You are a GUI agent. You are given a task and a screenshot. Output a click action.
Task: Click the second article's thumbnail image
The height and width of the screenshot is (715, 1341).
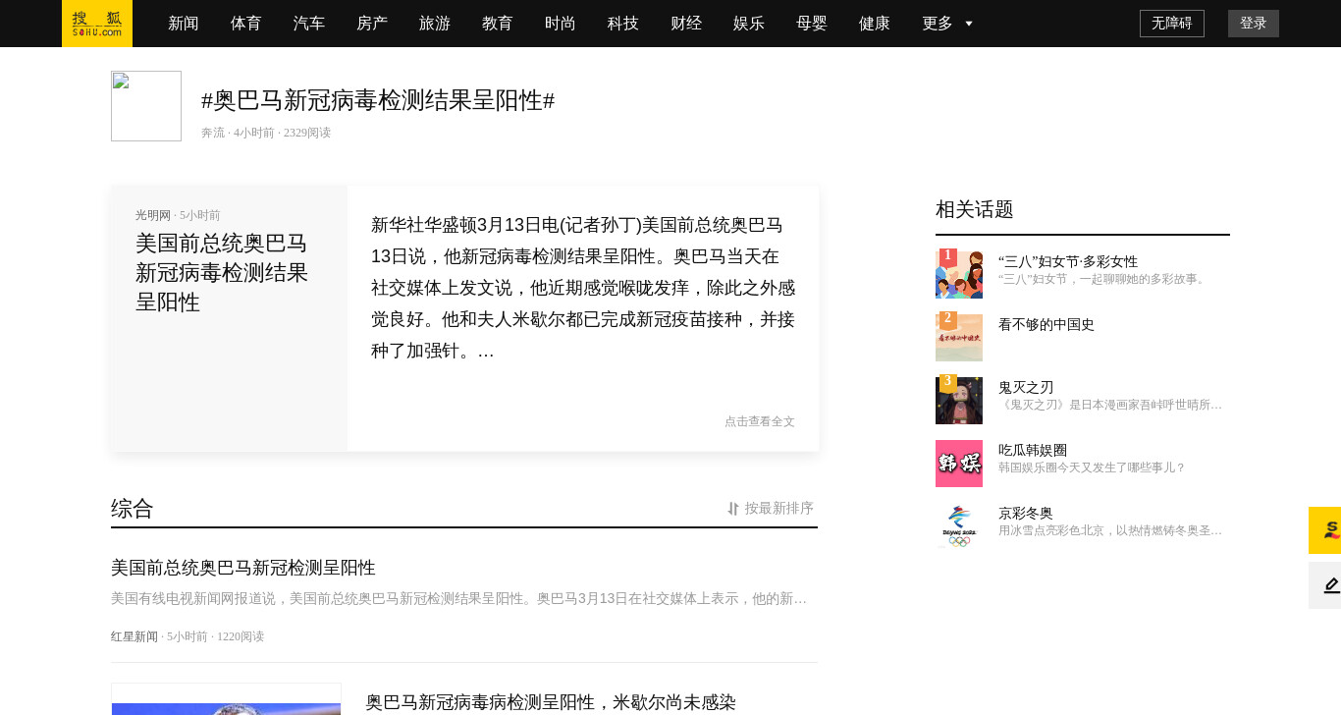(x=226, y=699)
